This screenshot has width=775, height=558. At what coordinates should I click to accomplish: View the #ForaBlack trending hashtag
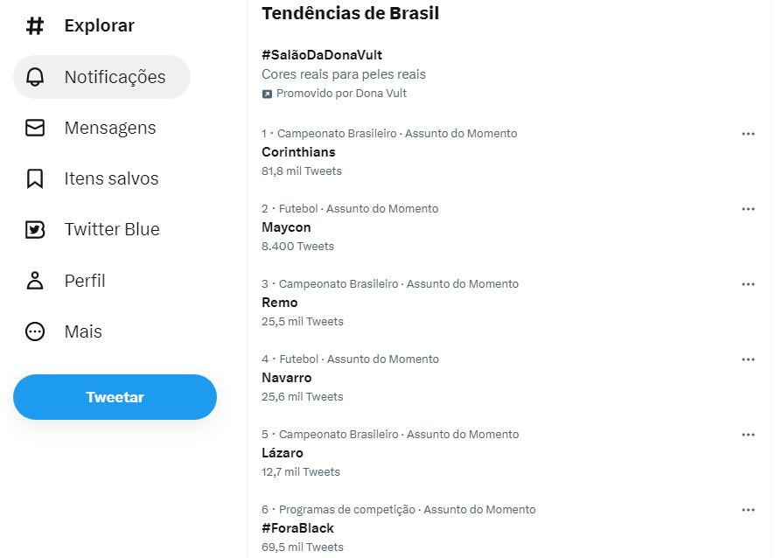[x=297, y=528]
